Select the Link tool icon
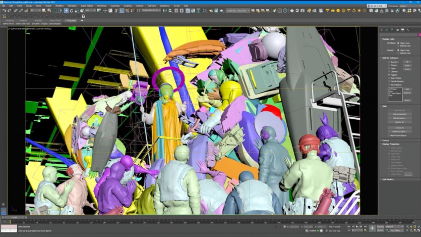Screen dimensions: 421x237 [x=16, y=11]
